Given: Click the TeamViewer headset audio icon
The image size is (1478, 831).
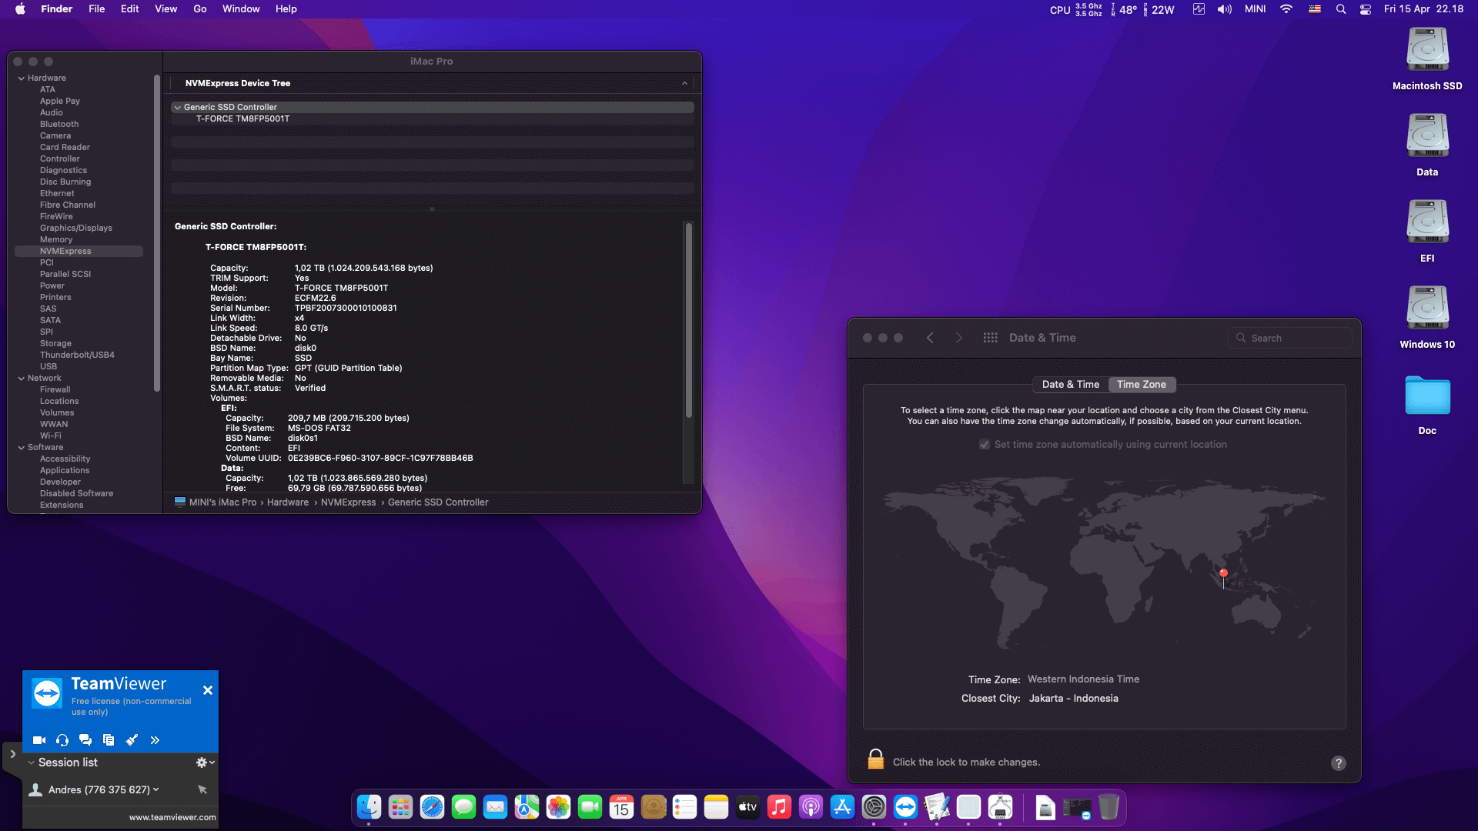Looking at the screenshot, I should (x=62, y=740).
